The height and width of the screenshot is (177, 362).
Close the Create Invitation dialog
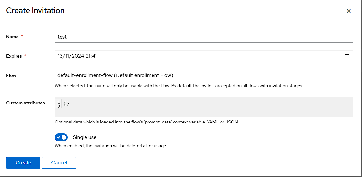pos(349,11)
